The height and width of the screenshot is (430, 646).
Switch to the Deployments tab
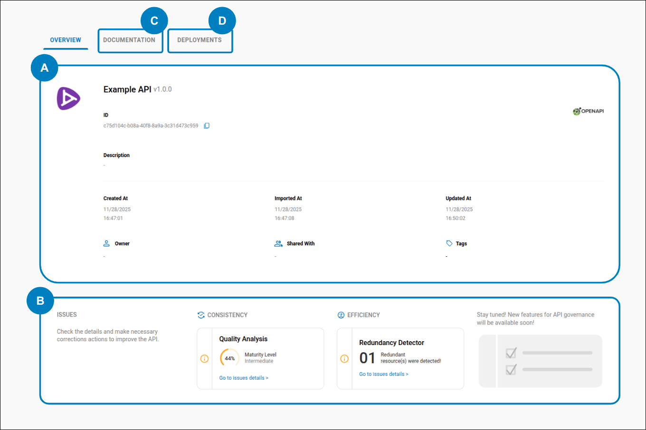(200, 40)
